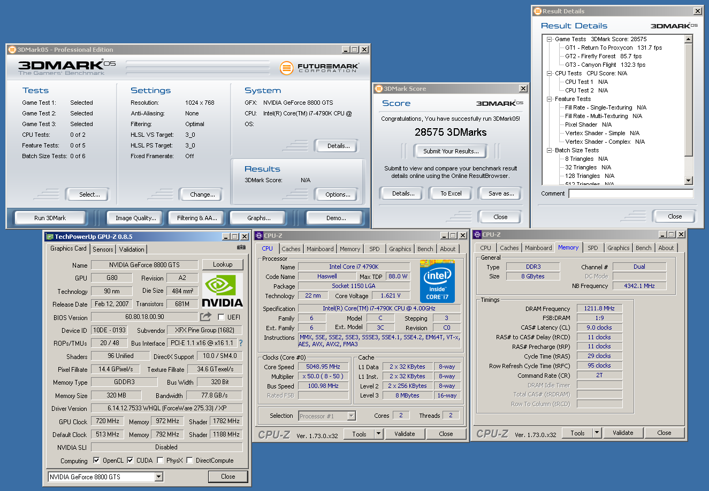Toggle the PhysX checkbox

point(160,460)
